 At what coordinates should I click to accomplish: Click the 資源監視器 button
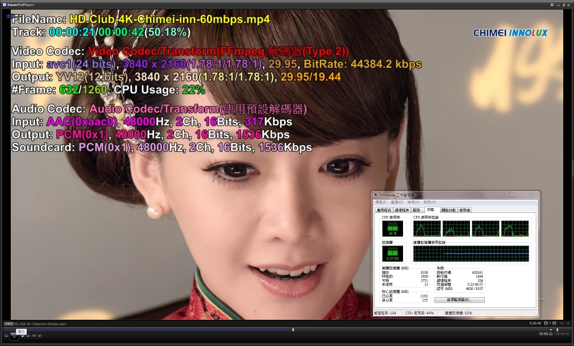tap(460, 300)
